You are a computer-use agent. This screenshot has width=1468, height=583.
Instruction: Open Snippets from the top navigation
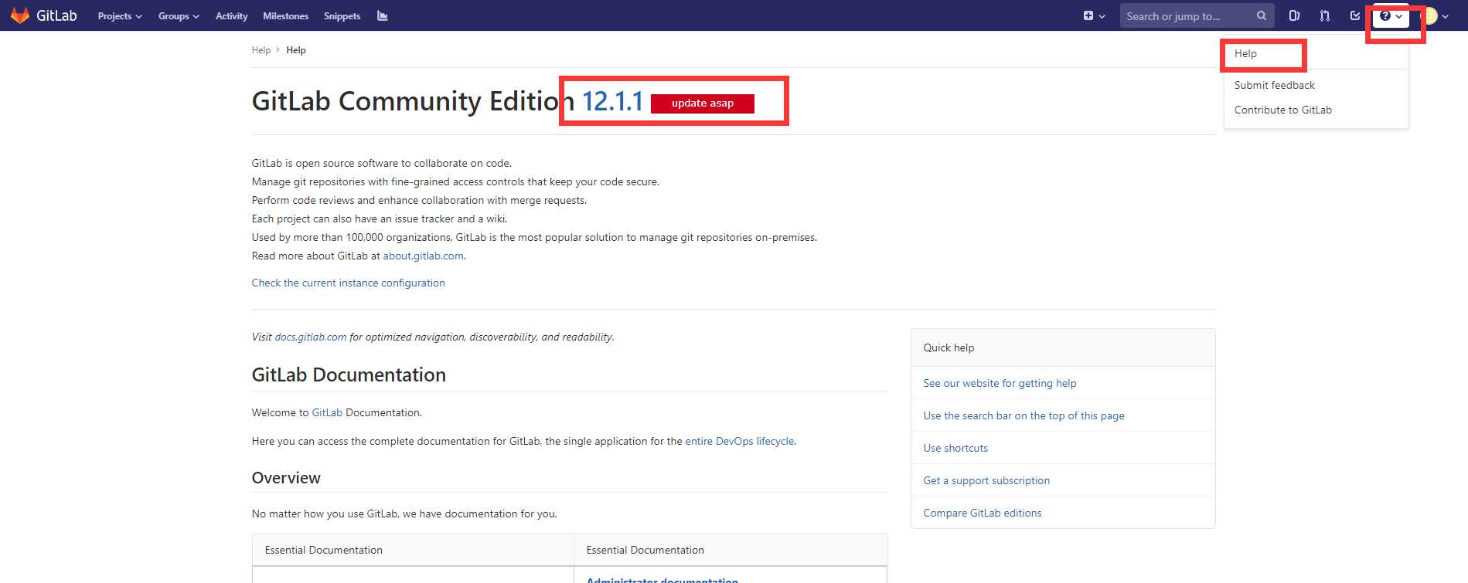342,16
